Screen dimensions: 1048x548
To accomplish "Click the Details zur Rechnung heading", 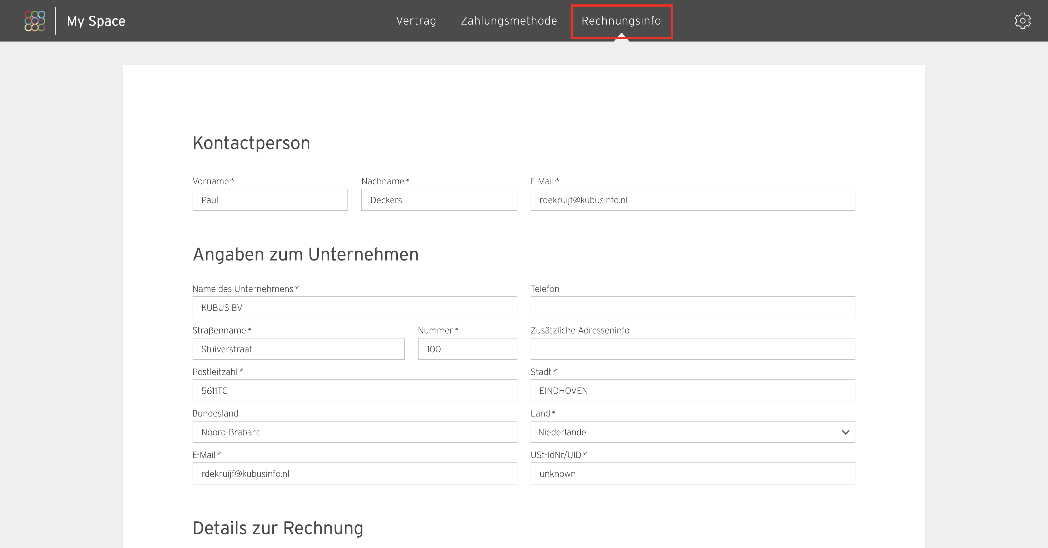I will (x=278, y=528).
